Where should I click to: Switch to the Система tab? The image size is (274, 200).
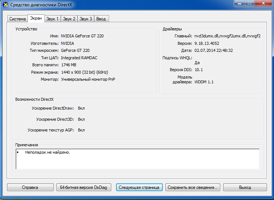click(x=17, y=19)
